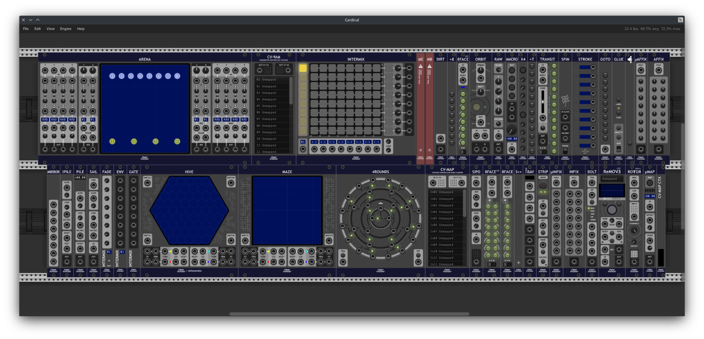Adjust the FADE slider on TRANSIT module
This screenshot has width=704, height=339.
coord(542,102)
